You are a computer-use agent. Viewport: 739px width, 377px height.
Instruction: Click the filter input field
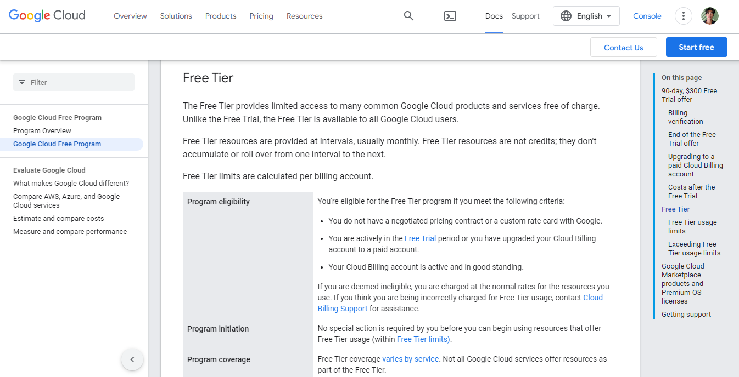click(74, 82)
